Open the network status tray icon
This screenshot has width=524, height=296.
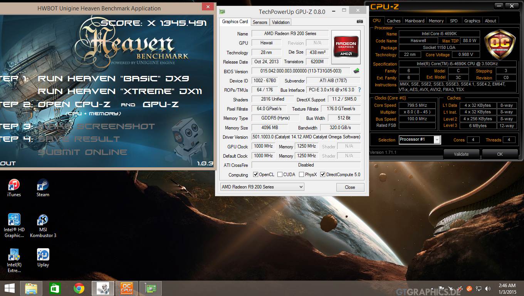pyautogui.click(x=479, y=288)
